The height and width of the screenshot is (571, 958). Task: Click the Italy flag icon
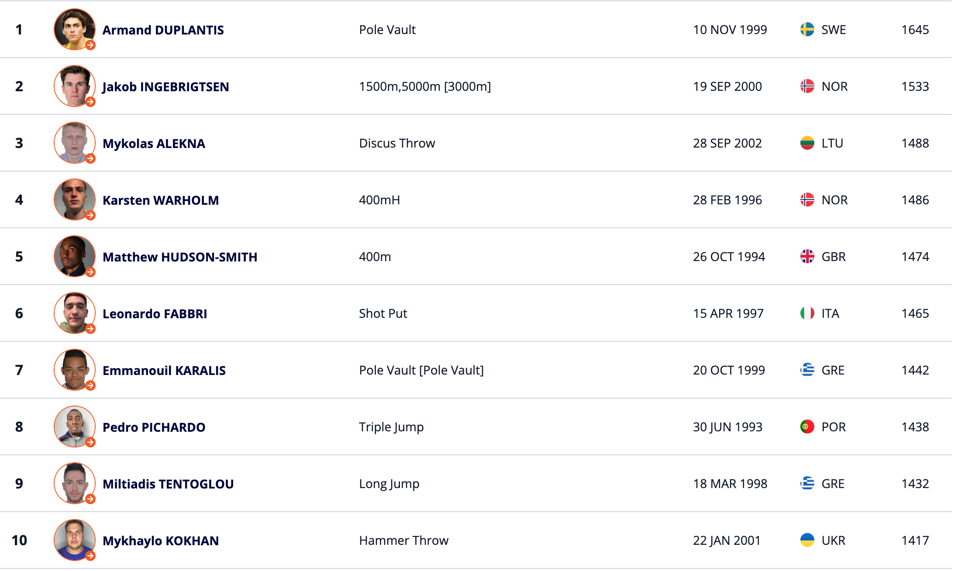pos(807,313)
